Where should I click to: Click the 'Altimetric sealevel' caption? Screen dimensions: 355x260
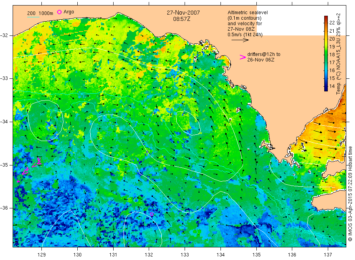tap(248, 13)
